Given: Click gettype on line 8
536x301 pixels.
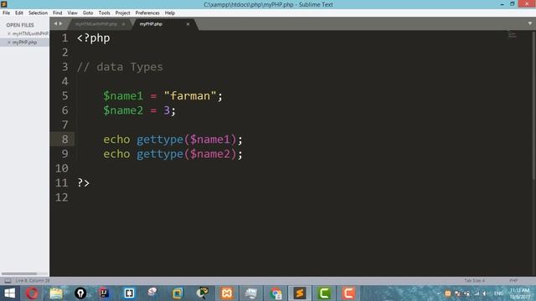Looking at the screenshot, I should (x=160, y=140).
